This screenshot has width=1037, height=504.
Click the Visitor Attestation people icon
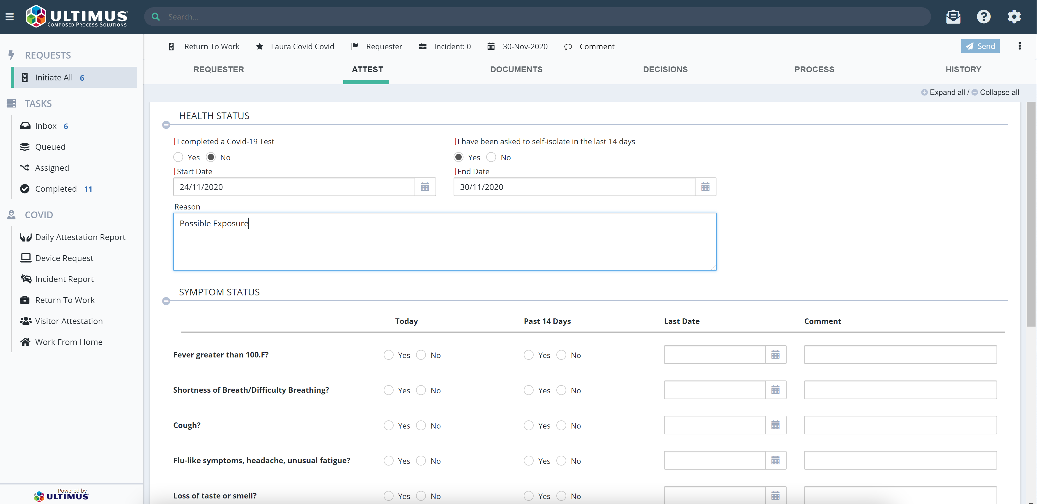(26, 321)
